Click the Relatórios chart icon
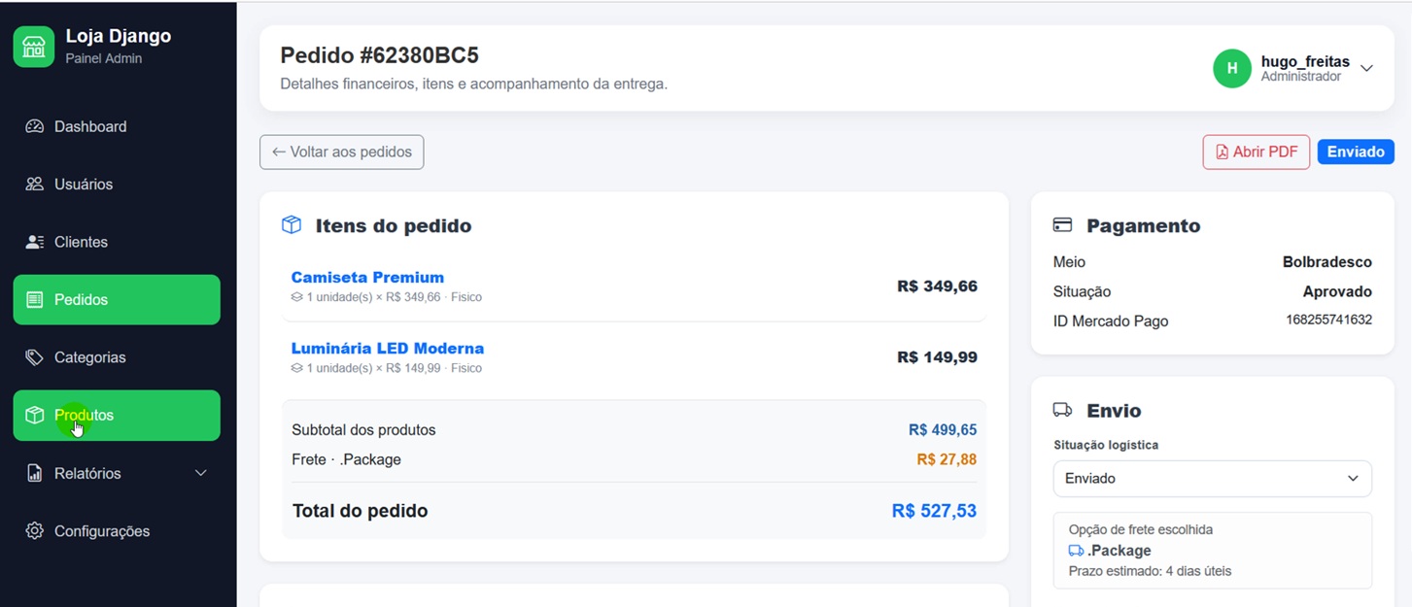The height and width of the screenshot is (607, 1412). pos(35,473)
